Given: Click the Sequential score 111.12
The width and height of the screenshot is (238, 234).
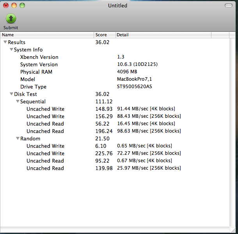Looking at the screenshot, I should tap(104, 101).
